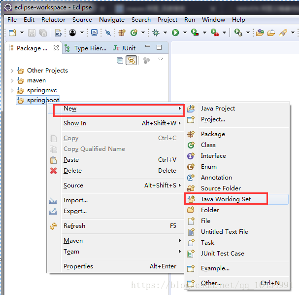Select Interface in New submenu
This screenshot has height=295, width=299.
(x=236, y=156)
